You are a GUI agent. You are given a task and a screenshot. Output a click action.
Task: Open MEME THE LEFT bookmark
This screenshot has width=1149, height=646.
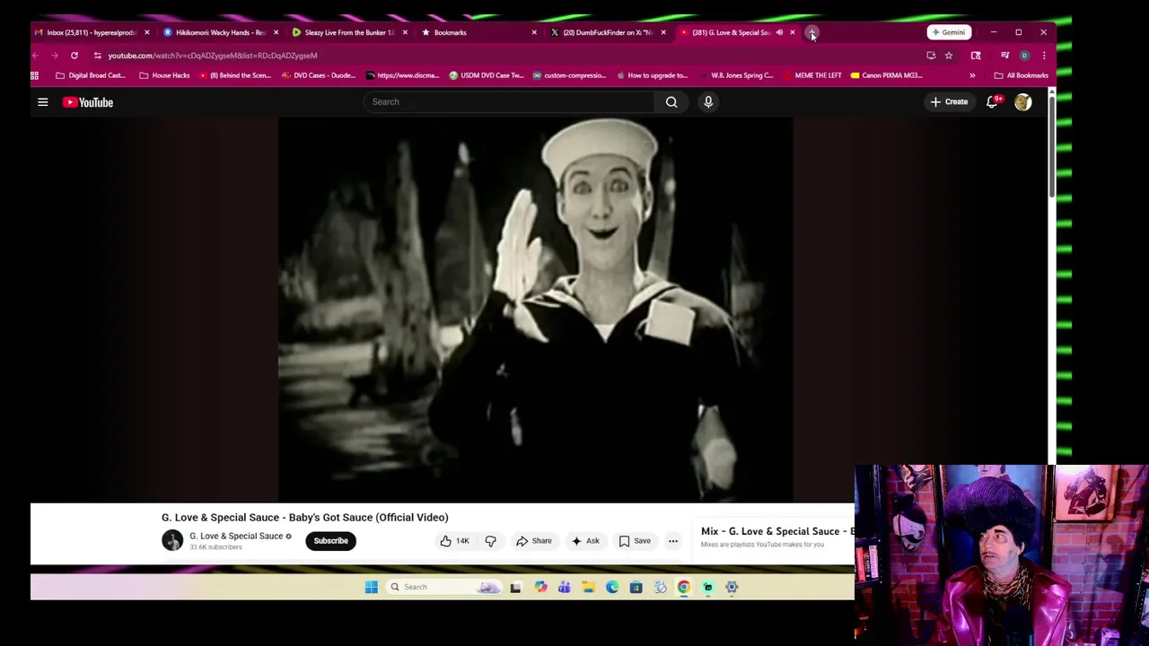click(812, 75)
